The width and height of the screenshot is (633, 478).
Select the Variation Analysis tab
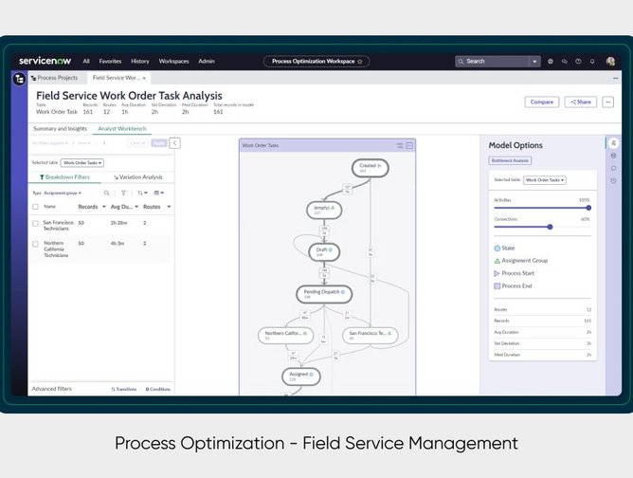tap(137, 177)
